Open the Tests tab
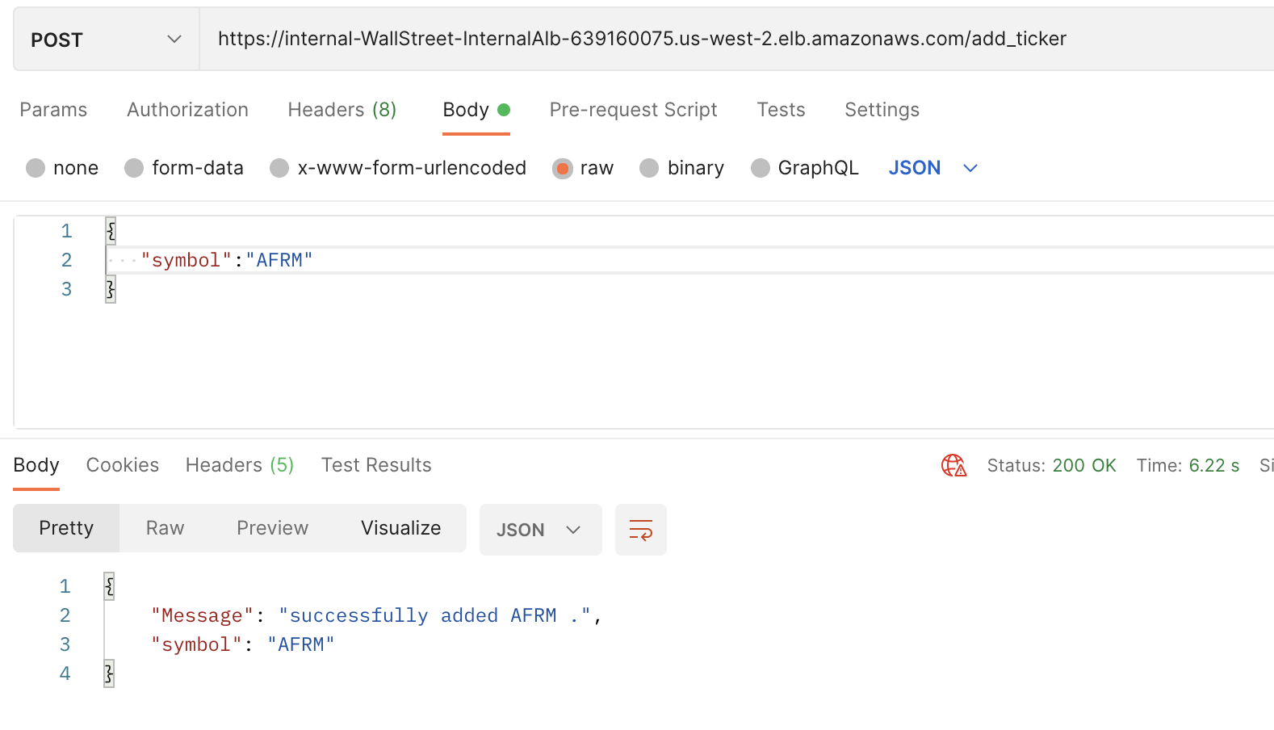 click(780, 110)
